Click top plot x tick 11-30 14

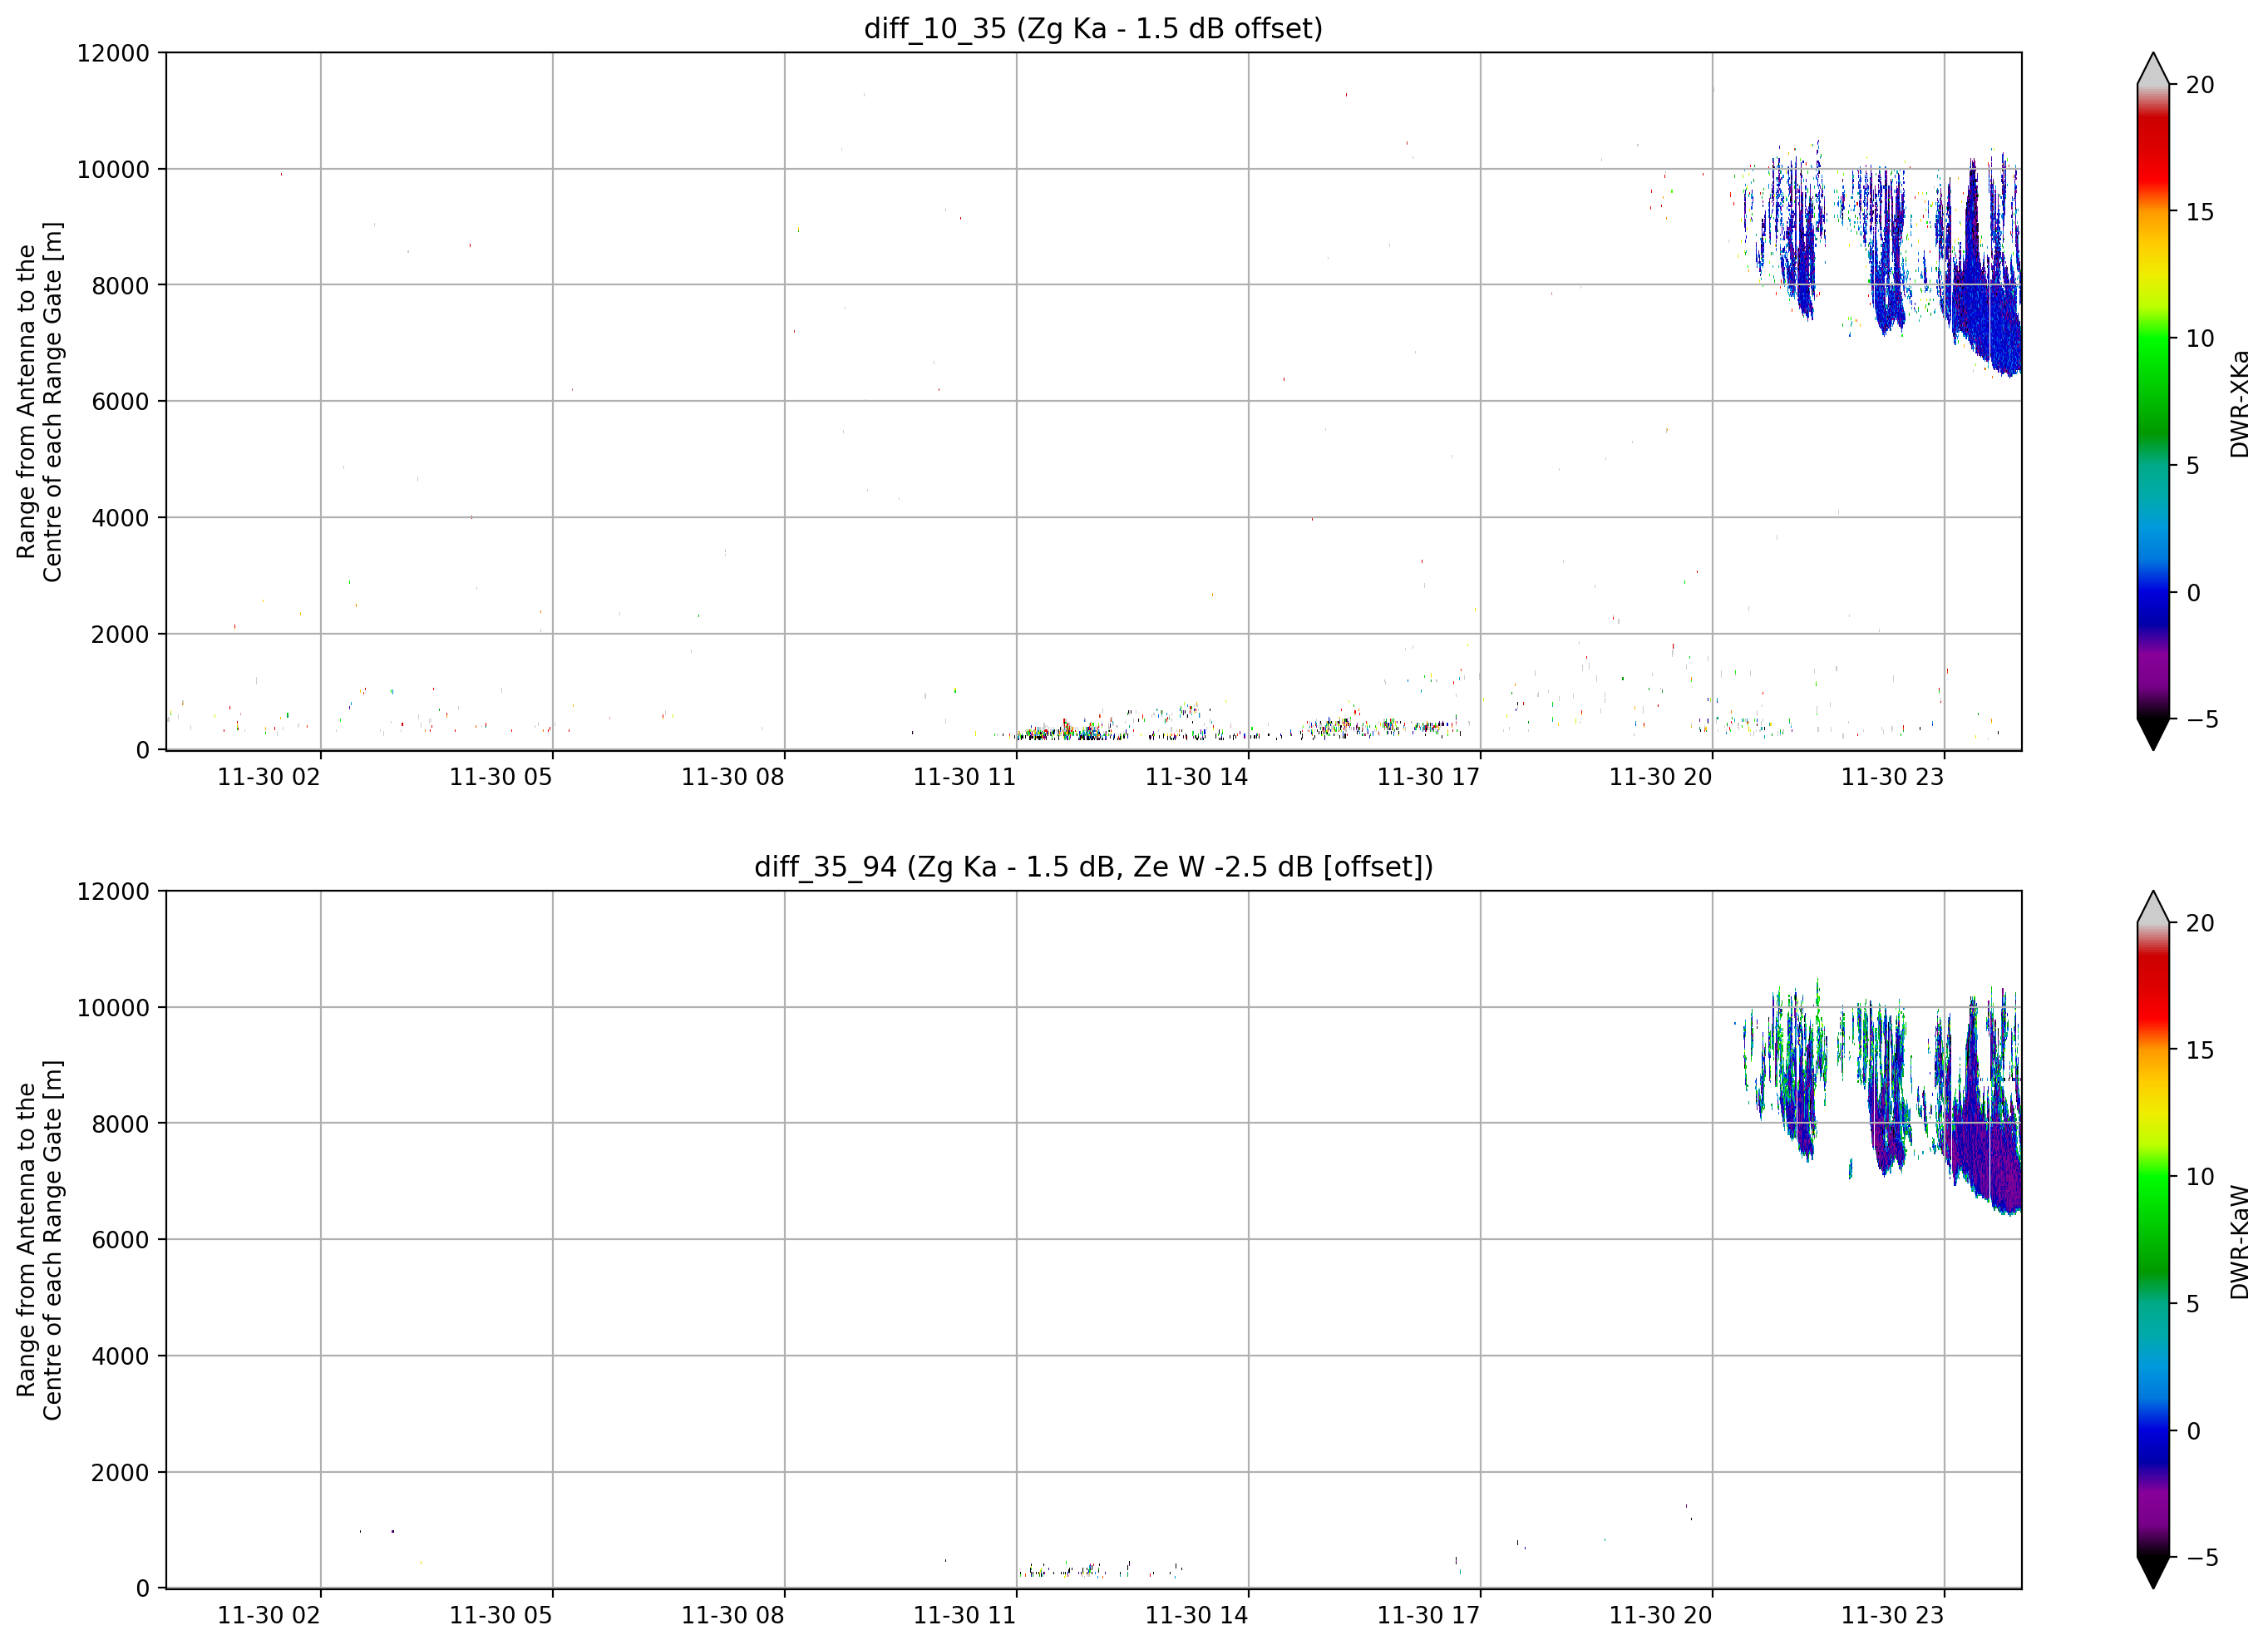1197,778
